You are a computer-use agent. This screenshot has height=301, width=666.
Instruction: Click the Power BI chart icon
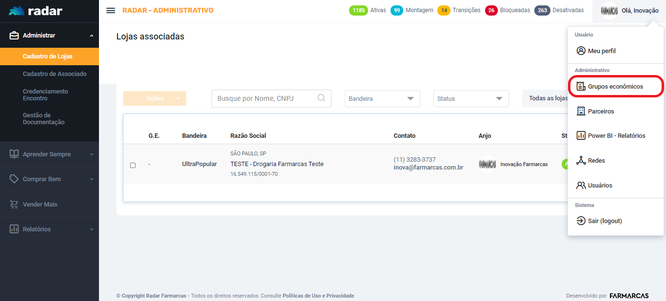coord(581,136)
